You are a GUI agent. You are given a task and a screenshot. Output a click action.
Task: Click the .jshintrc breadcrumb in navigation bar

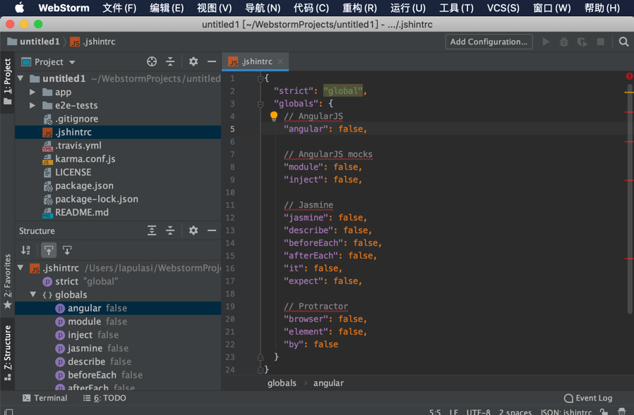93,42
